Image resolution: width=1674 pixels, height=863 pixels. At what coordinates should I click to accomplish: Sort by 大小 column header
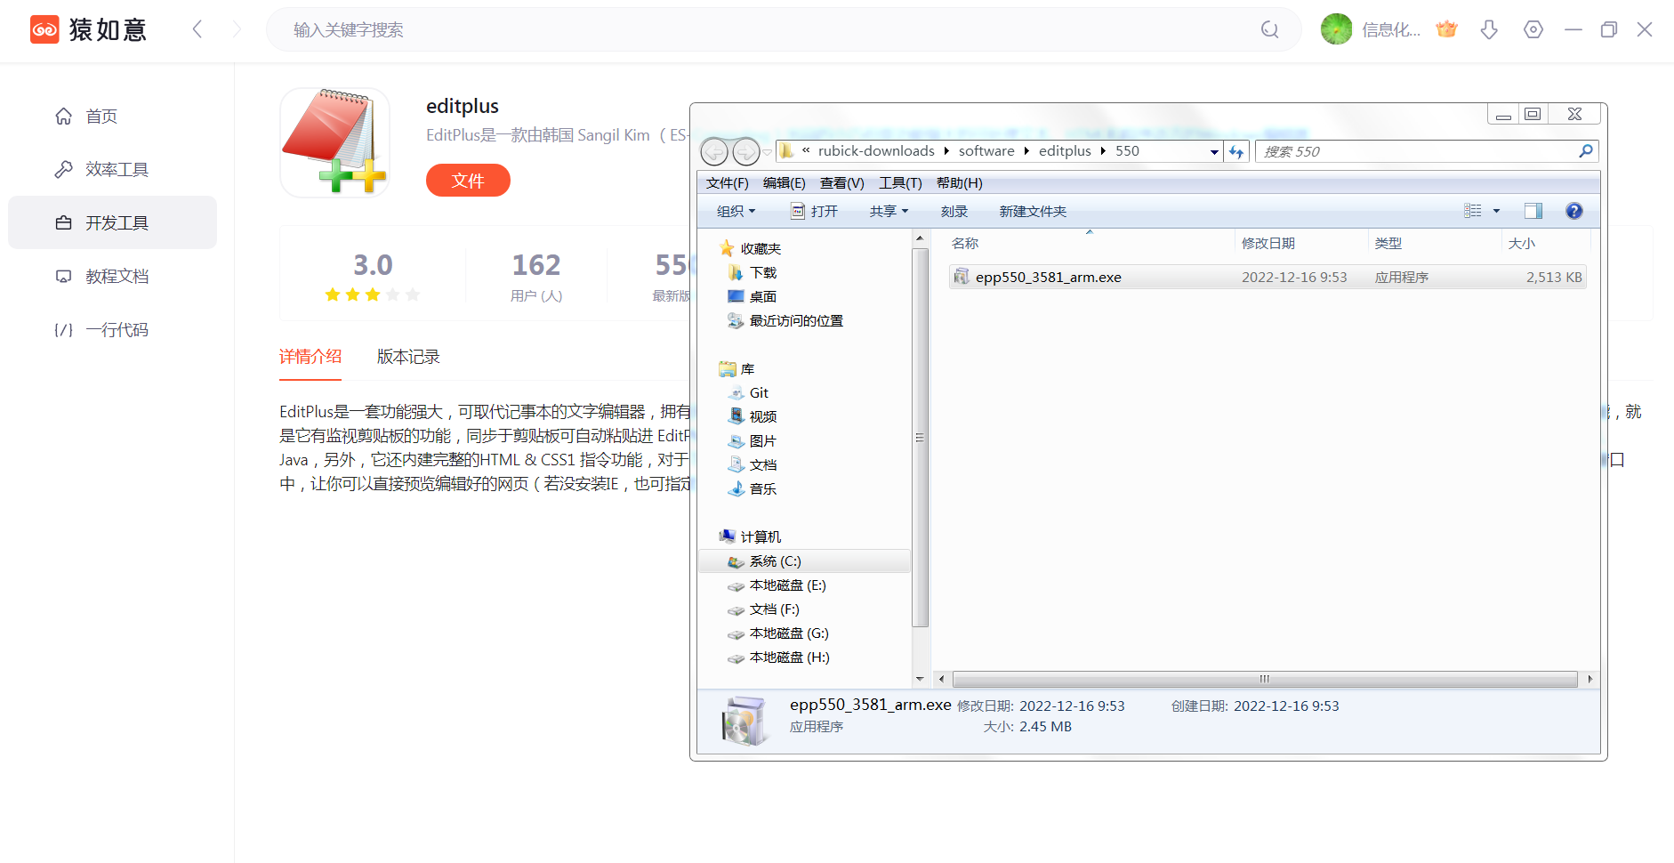click(x=1522, y=244)
